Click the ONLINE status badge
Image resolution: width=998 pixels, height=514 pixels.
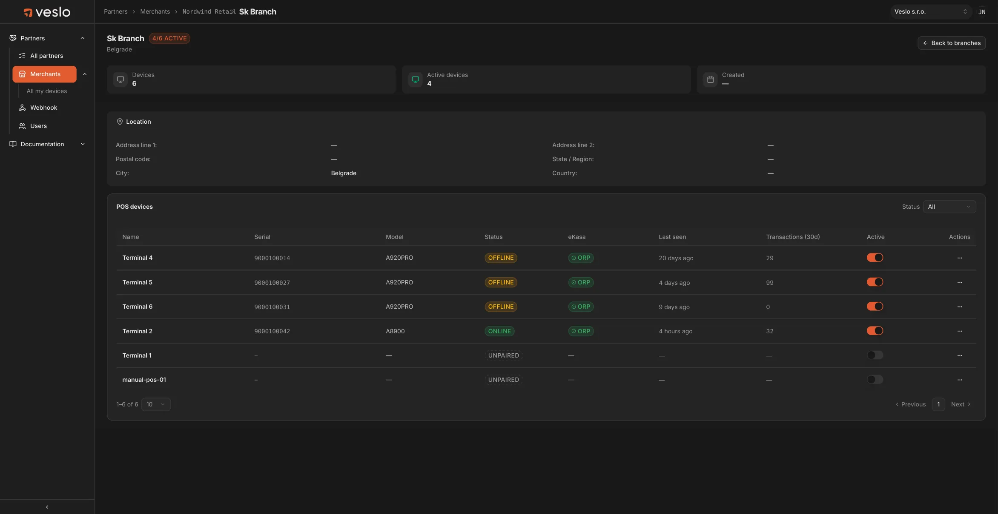pos(499,331)
